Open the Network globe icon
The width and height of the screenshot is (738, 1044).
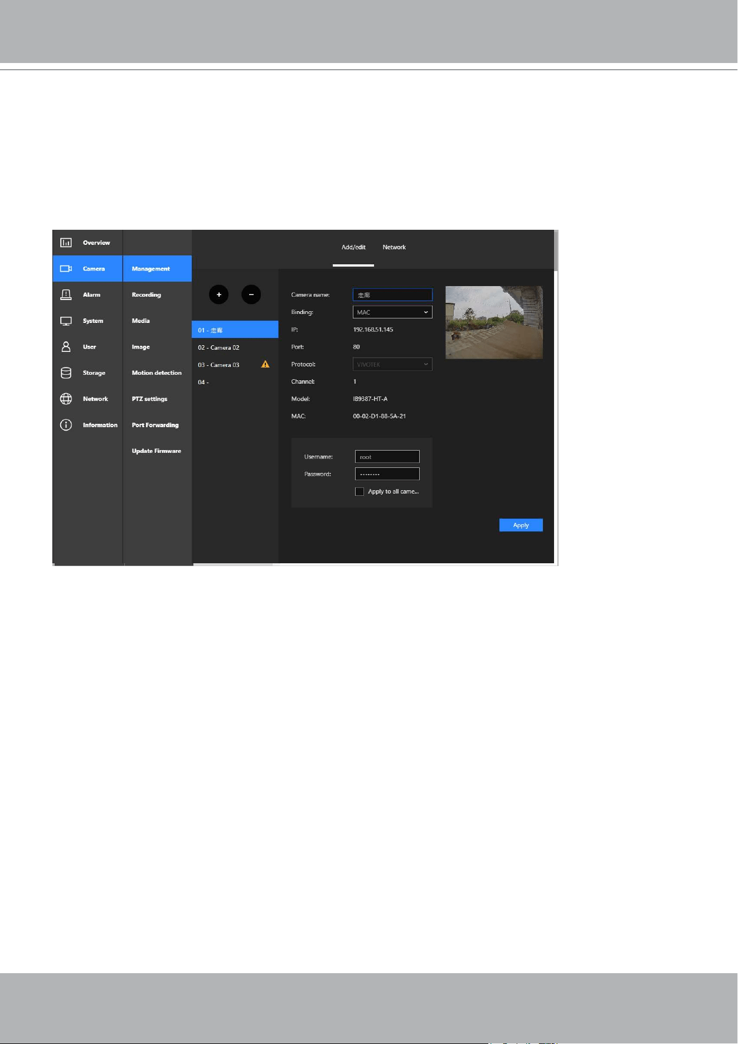pyautogui.click(x=66, y=399)
